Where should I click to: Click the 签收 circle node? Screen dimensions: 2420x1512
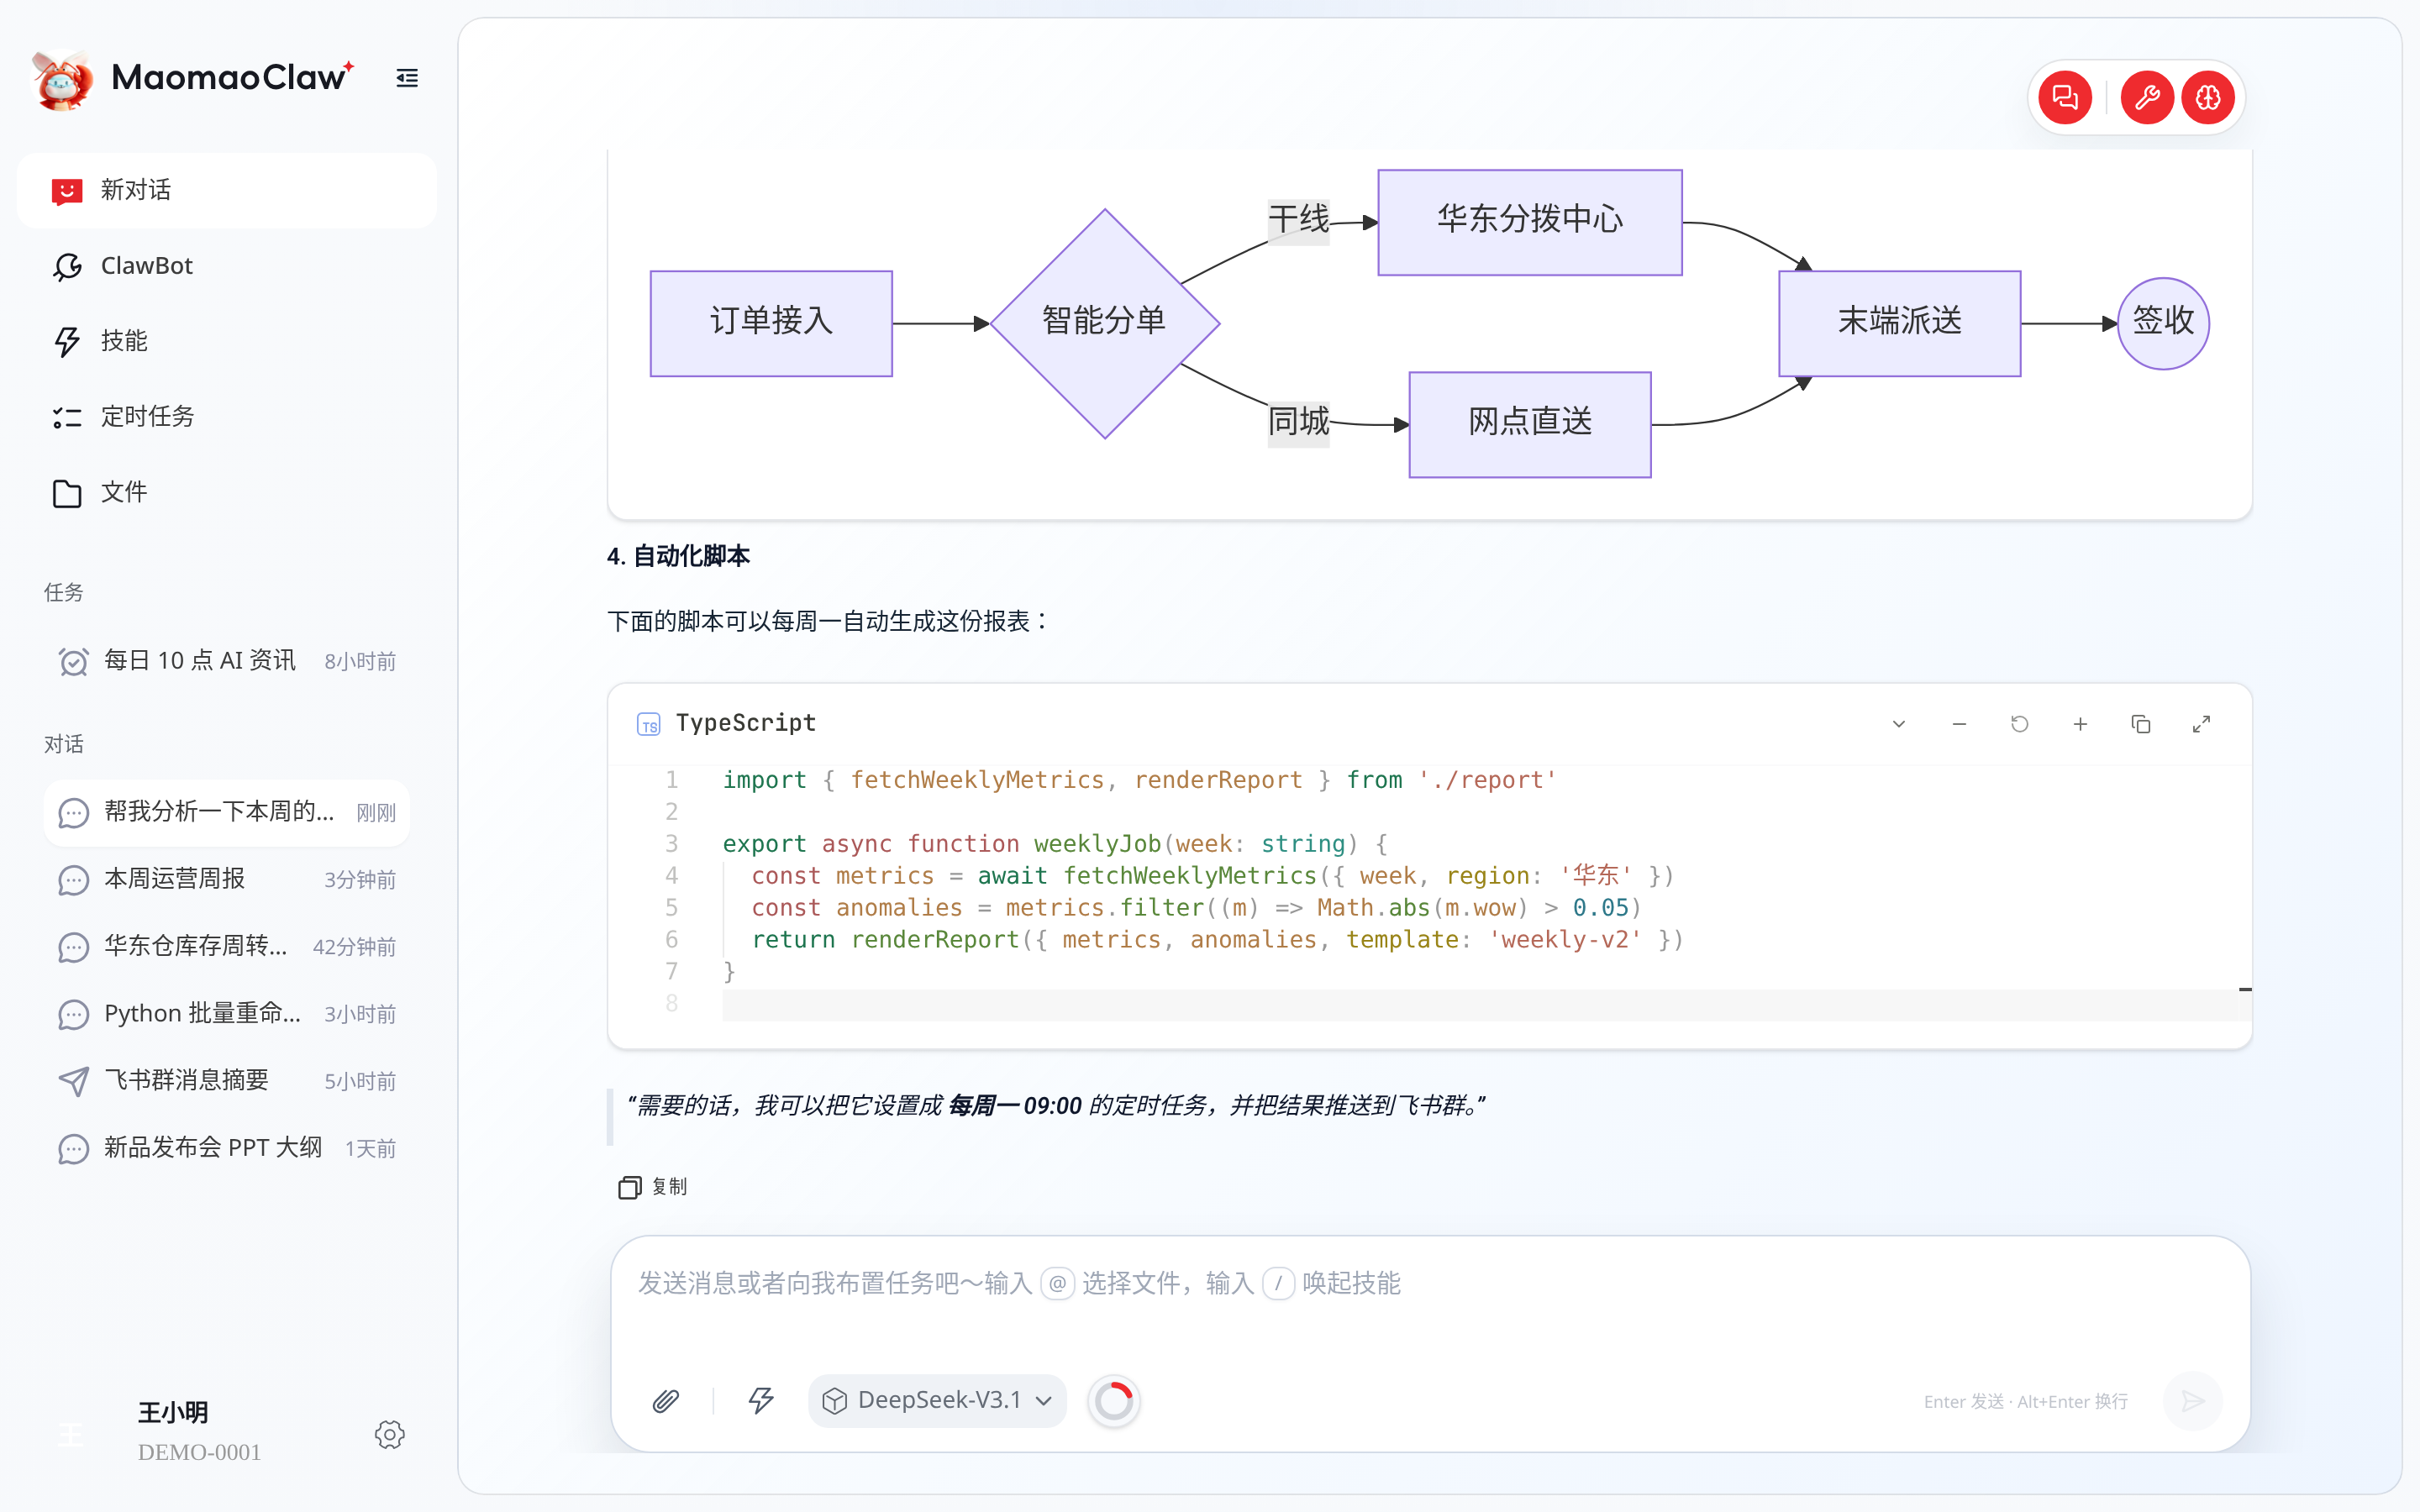coord(2163,323)
